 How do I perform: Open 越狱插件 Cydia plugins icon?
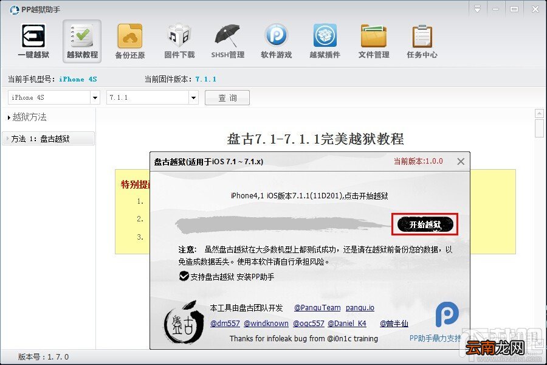click(x=325, y=41)
